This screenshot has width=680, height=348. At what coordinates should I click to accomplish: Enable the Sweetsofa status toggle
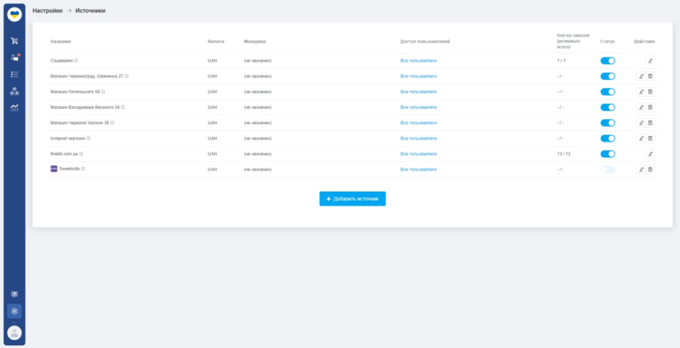[608, 169]
